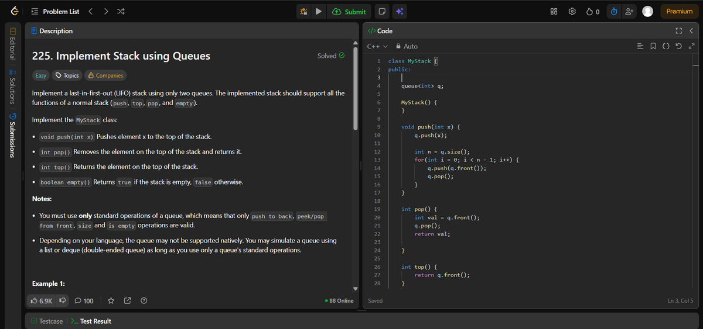The height and width of the screenshot is (329, 703).
Task: Open the Testcase tab
Action: click(x=47, y=321)
